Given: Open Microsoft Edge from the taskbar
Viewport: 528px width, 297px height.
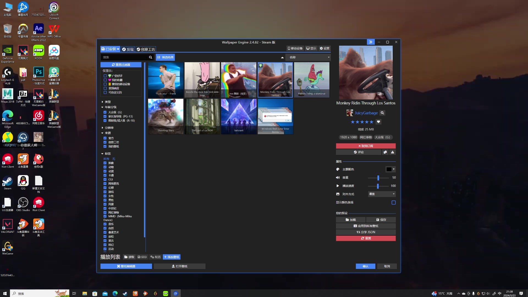Looking at the screenshot, I should click(115, 293).
